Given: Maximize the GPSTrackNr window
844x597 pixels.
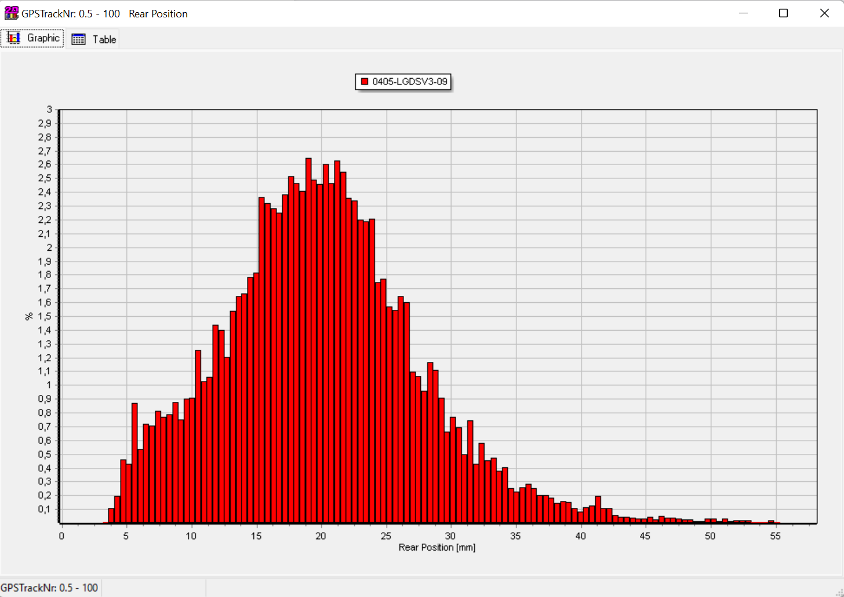Looking at the screenshot, I should 783,13.
